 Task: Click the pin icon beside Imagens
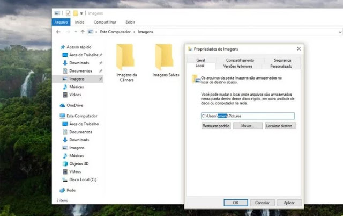[x=101, y=79]
